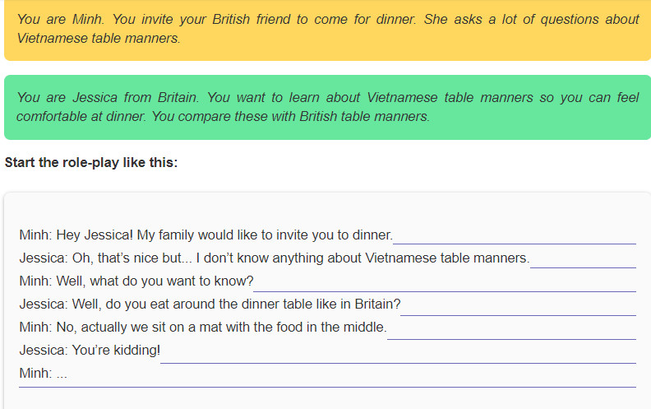The image size is (651, 409).
Task: Click the text 'You're kidding!'
Action: tap(116, 351)
